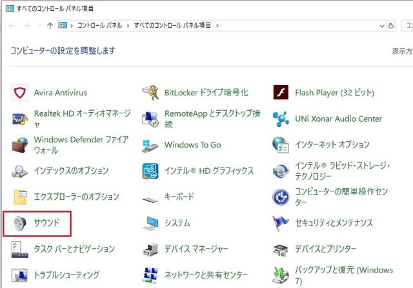The image size is (413, 288).
Task: Open the Avira Antivirus shield icon
Action: pyautogui.click(x=20, y=93)
